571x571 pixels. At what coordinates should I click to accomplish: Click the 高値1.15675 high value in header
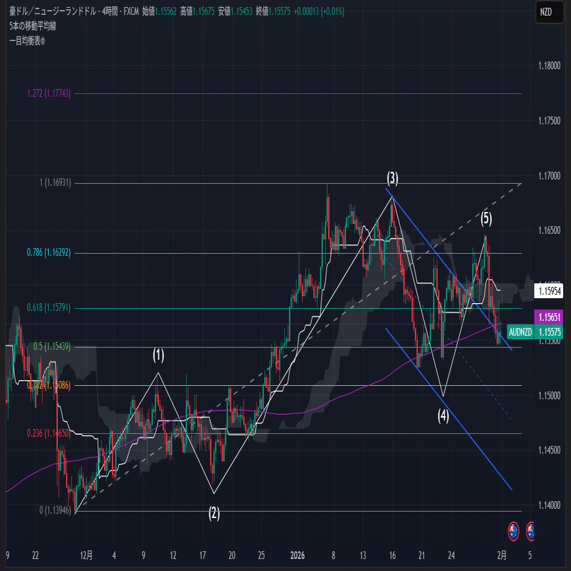197,11
